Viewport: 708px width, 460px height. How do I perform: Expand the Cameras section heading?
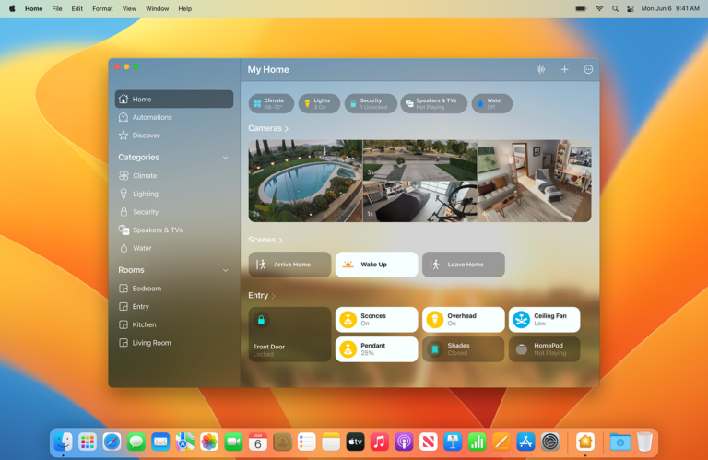click(x=268, y=128)
